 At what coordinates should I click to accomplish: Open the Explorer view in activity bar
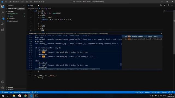(3, 6)
